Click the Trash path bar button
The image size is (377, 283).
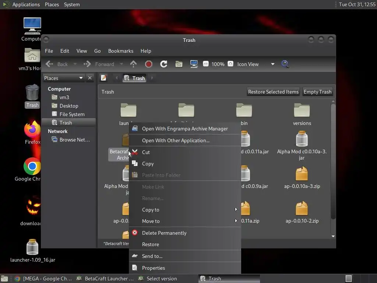tap(134, 78)
